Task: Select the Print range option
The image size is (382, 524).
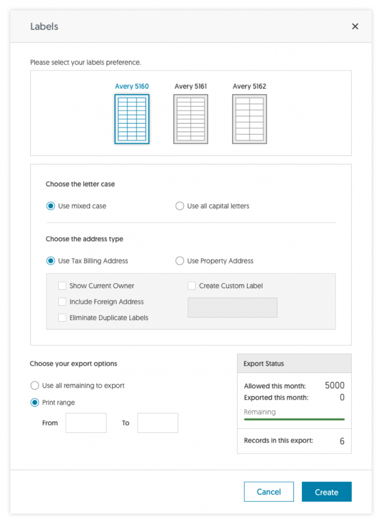Action: pyautogui.click(x=35, y=402)
